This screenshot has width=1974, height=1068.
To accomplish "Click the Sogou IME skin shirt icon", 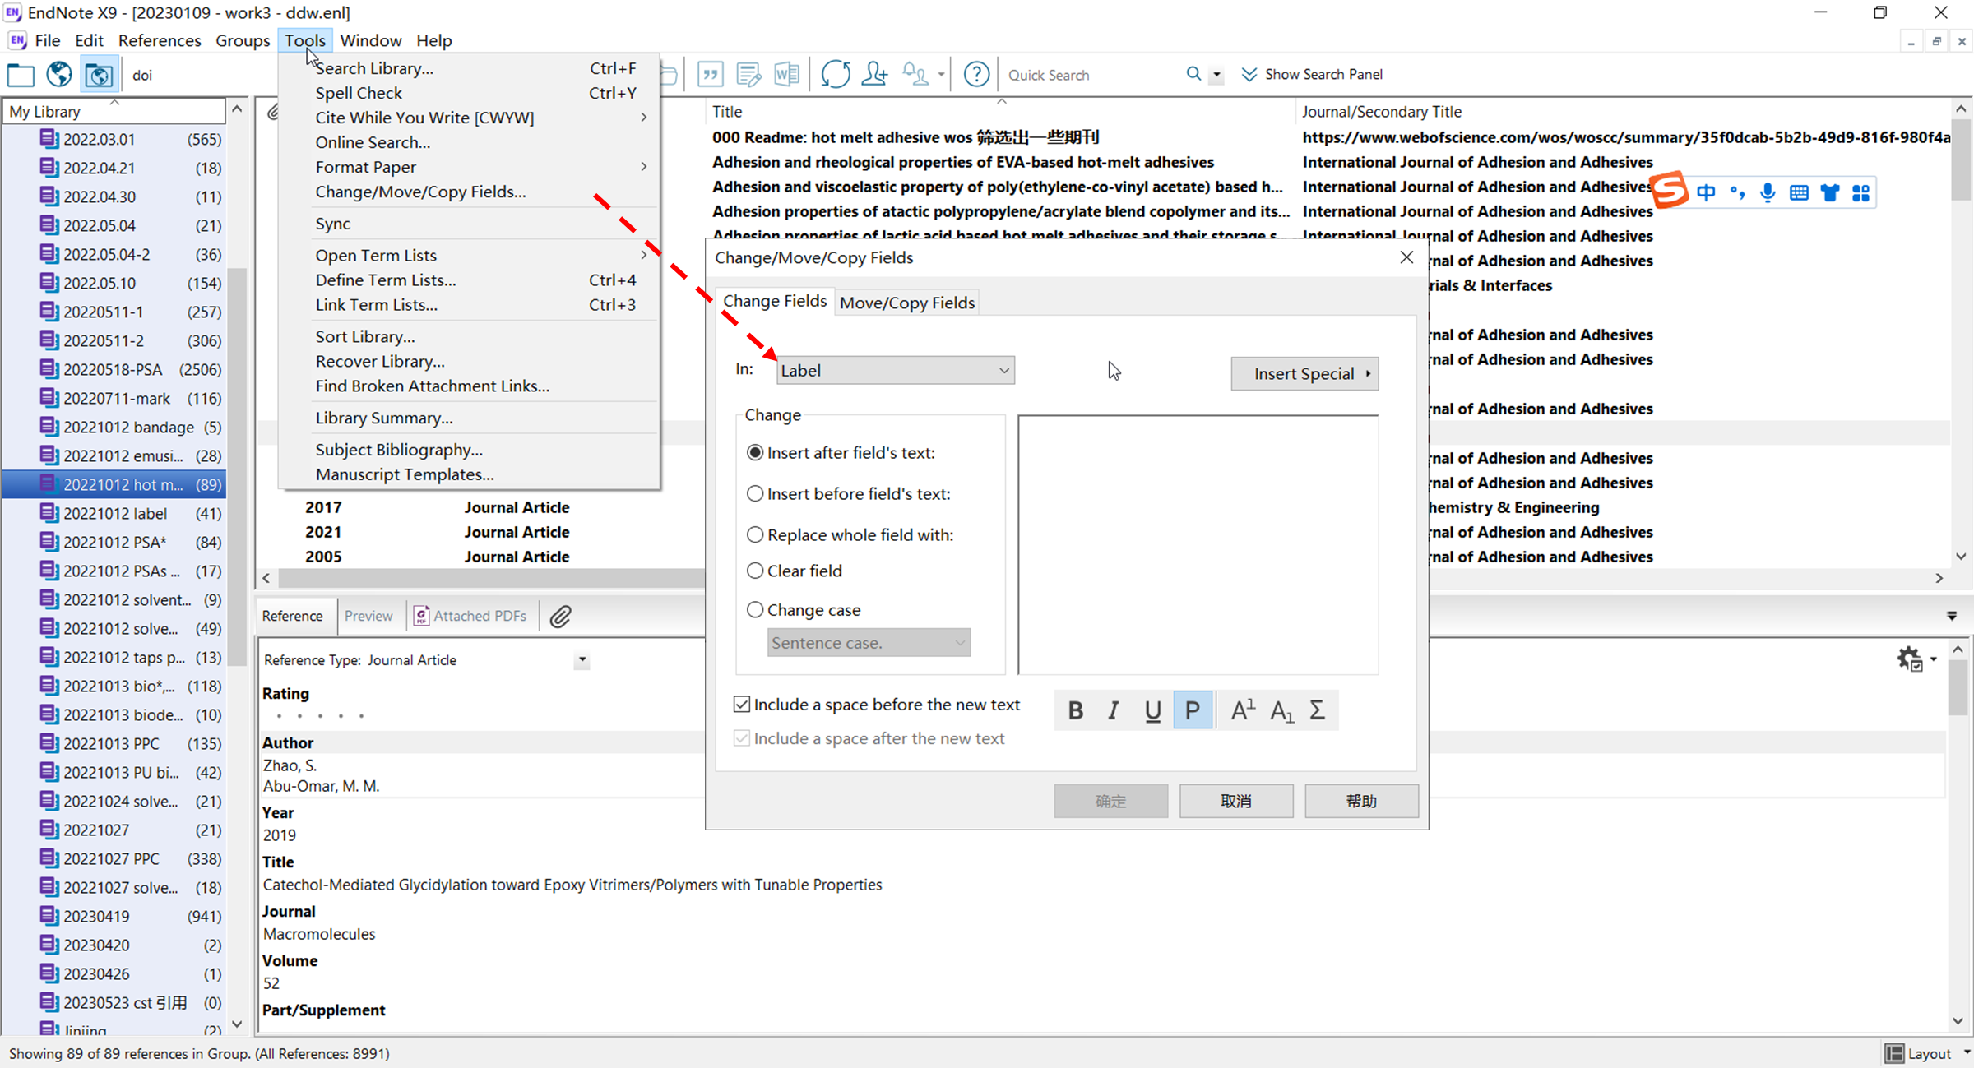I will click(1829, 192).
